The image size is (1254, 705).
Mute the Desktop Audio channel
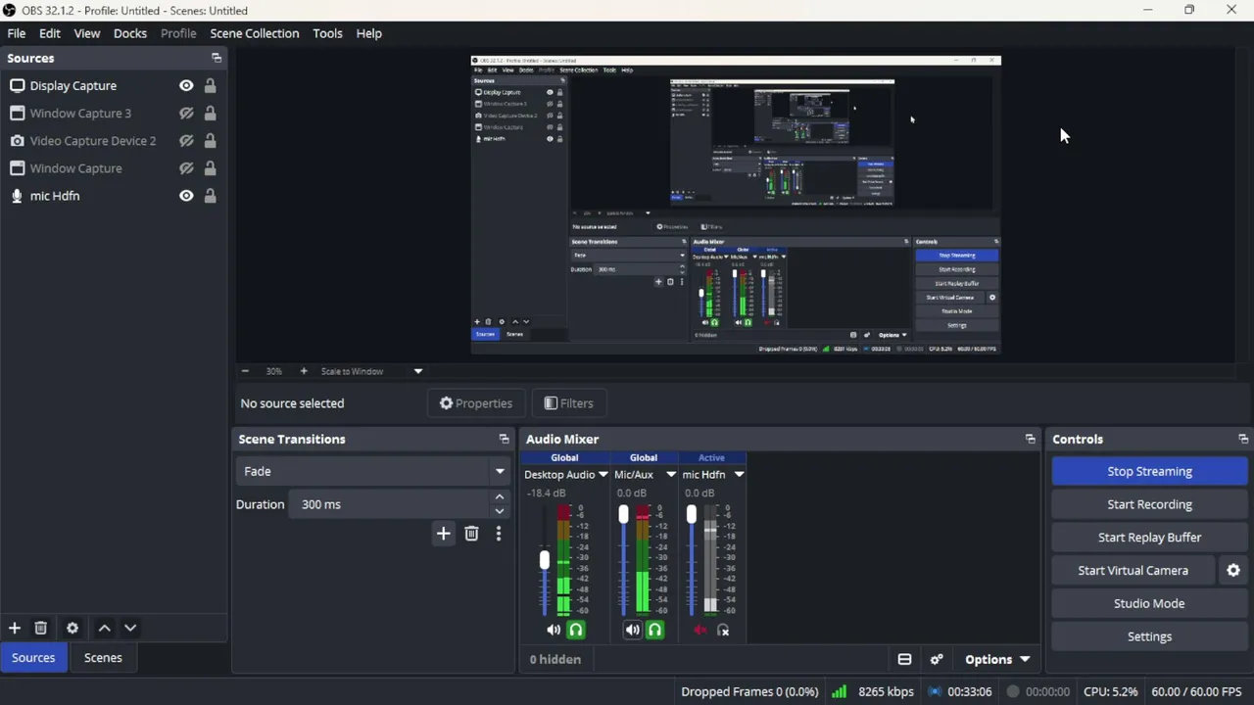(554, 631)
